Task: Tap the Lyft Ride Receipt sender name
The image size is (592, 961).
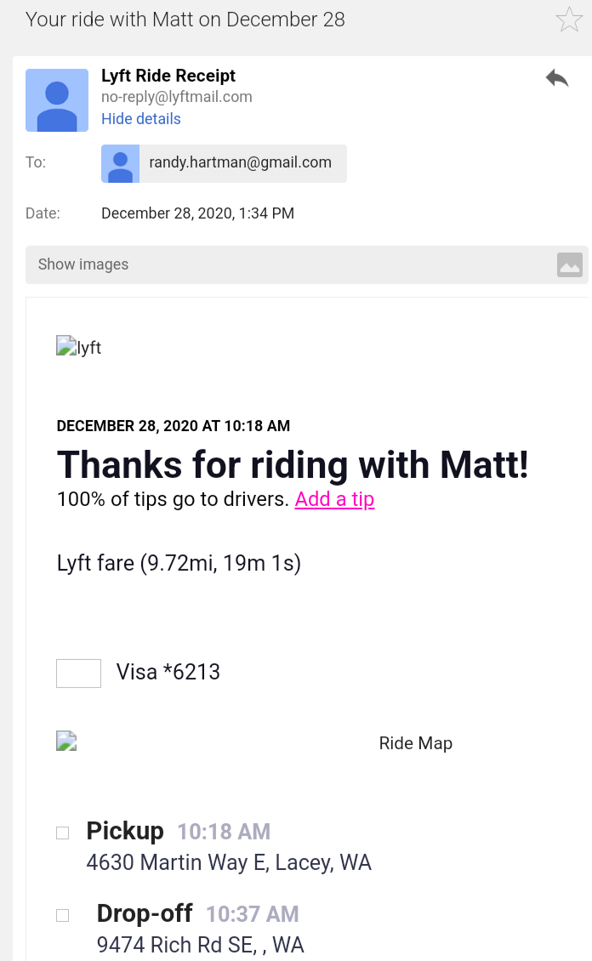Action: tap(168, 76)
